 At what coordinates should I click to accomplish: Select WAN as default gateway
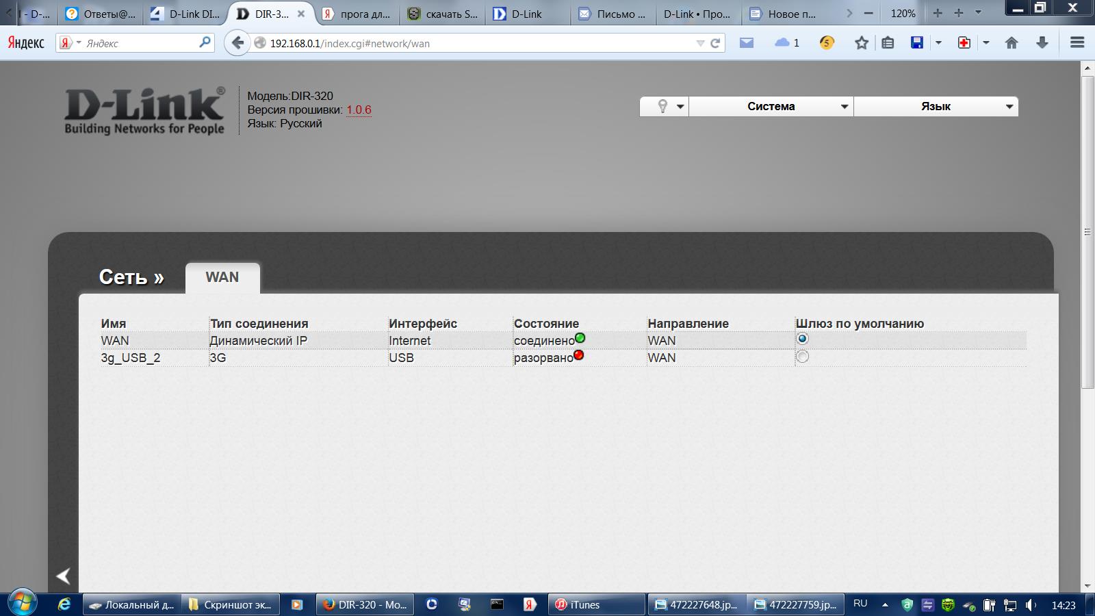coord(803,339)
